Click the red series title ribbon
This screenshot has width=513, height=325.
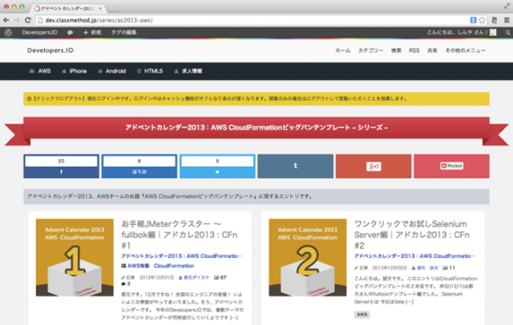pyautogui.click(x=256, y=127)
